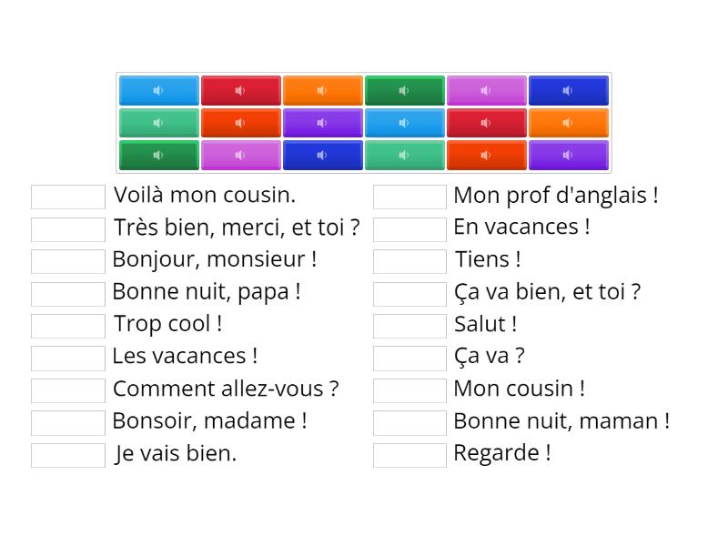Viewport: 728px width, 546px height.
Task: Click the answer box for "Je vais bien."
Action: (68, 455)
